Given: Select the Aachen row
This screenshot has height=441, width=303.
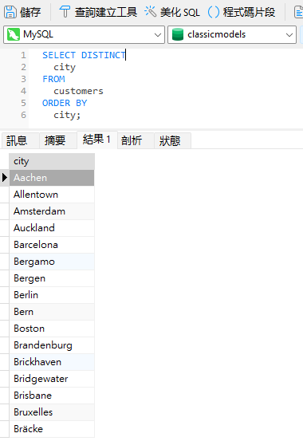Looking at the screenshot, I should [52, 178].
